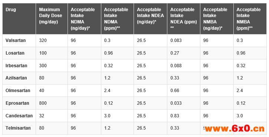
Task: Click the Candesartan row label
Action: (x=19, y=116)
